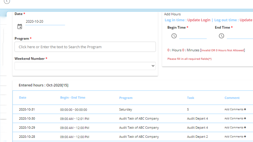Image resolution: width=253 pixels, height=142 pixels.
Task: Expand the Weekend Number dropdown
Action: [85, 66]
